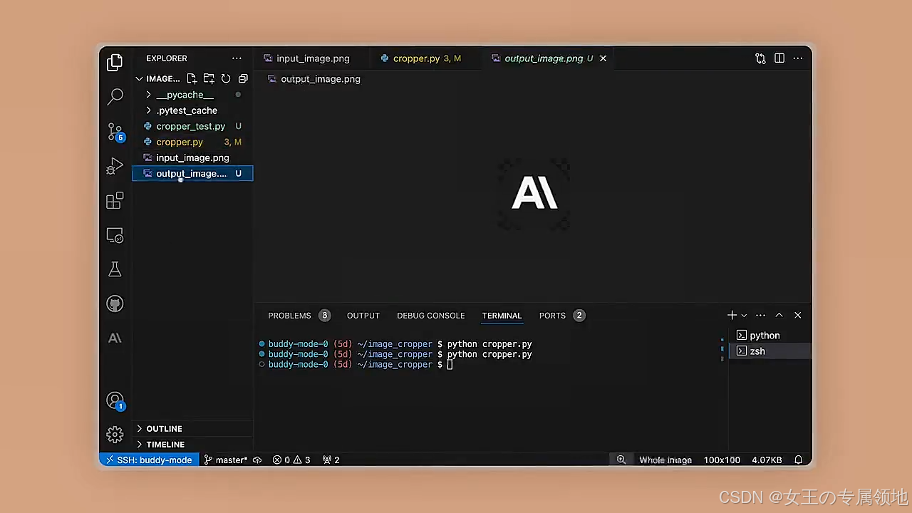
Task: Open Explorer views and more actions menu
Action: point(237,58)
